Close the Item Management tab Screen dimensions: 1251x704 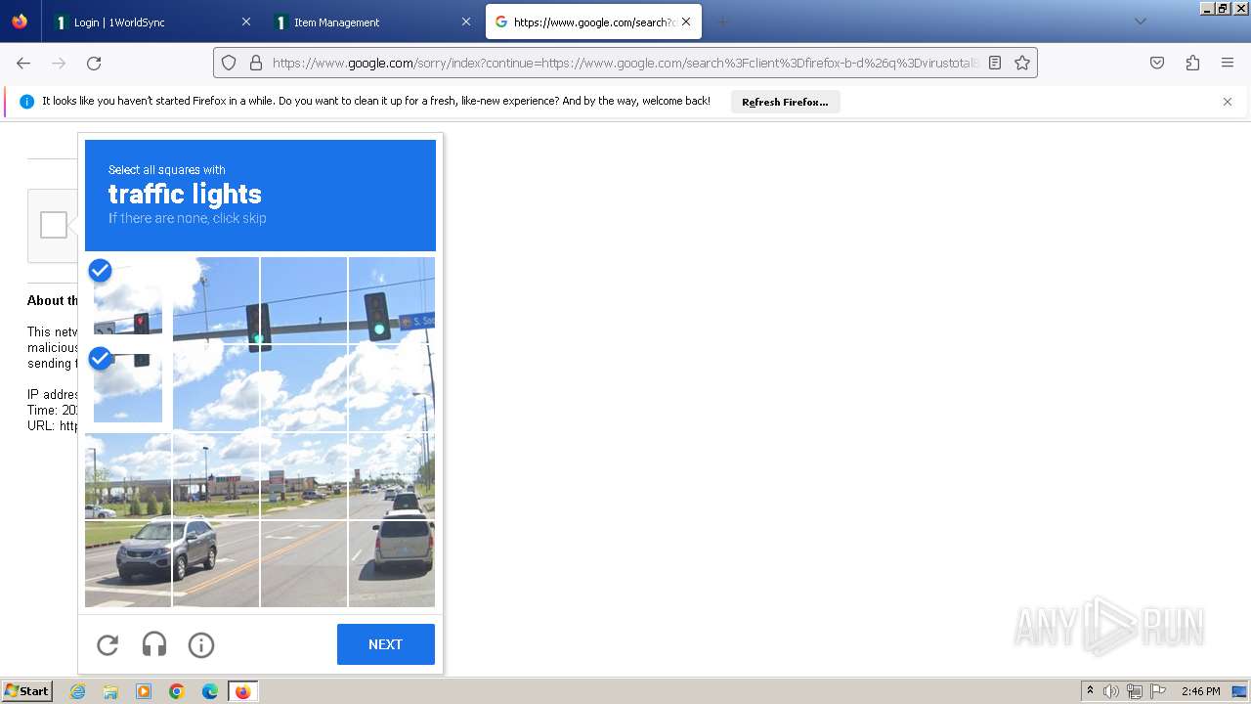coord(466,22)
